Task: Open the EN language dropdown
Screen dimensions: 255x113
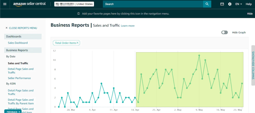Action: [238, 4]
